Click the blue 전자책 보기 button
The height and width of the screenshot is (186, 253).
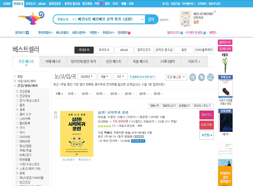click(138, 141)
